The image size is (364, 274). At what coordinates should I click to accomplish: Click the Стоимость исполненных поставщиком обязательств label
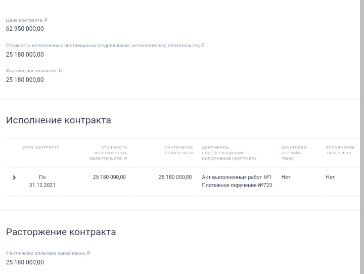pyautogui.click(x=105, y=45)
